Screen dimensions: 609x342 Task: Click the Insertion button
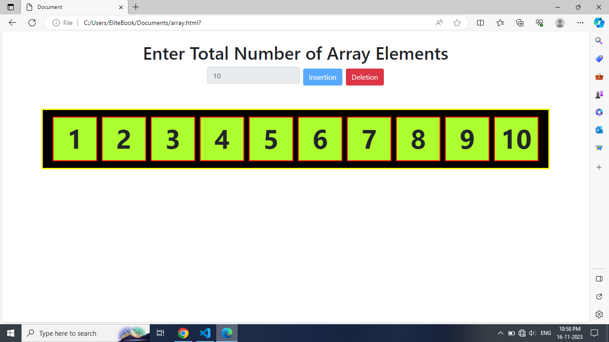tap(322, 77)
